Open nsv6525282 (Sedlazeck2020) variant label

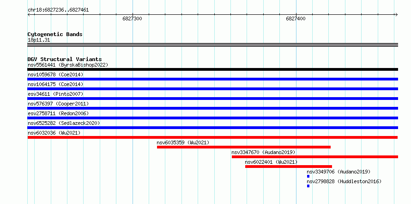coord(64,123)
